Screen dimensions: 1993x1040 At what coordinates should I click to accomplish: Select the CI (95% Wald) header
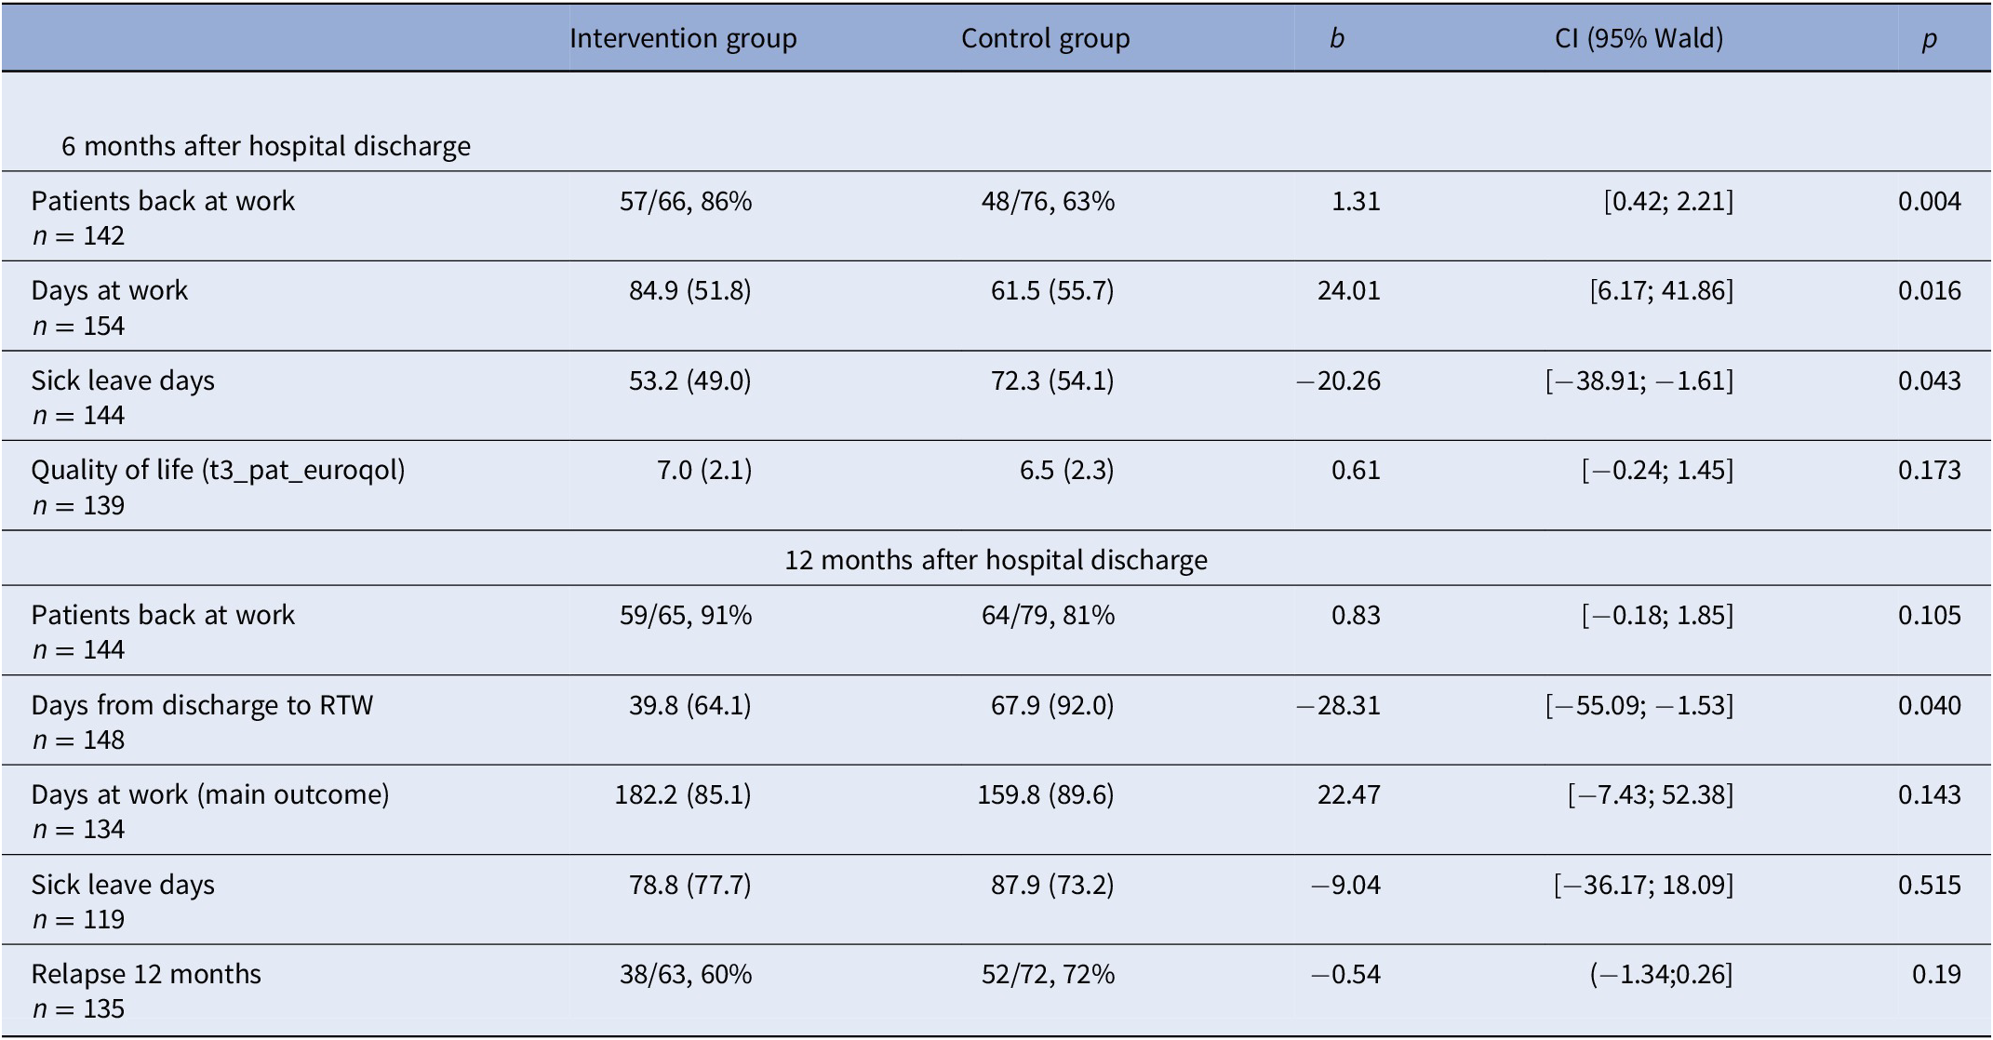pos(1639,38)
